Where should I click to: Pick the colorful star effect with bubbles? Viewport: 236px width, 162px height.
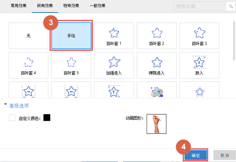point(157,92)
